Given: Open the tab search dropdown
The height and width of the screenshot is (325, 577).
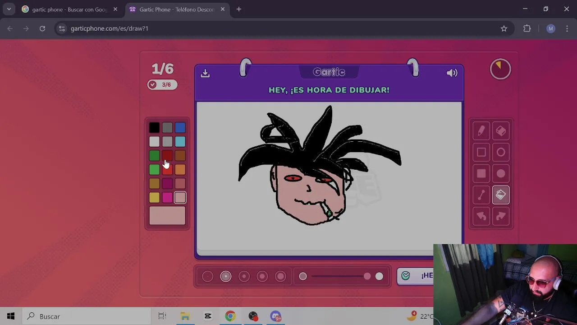Looking at the screenshot, I should click(x=9, y=9).
